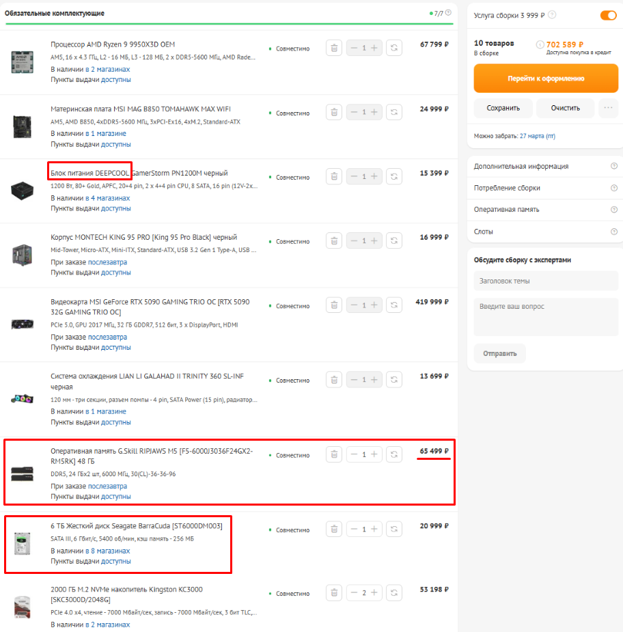Open the three-dots more options menu
This screenshot has height=632, width=623.
[x=607, y=108]
